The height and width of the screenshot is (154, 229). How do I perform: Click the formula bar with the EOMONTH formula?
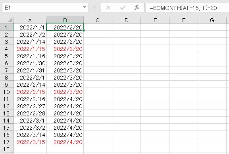click(187, 8)
